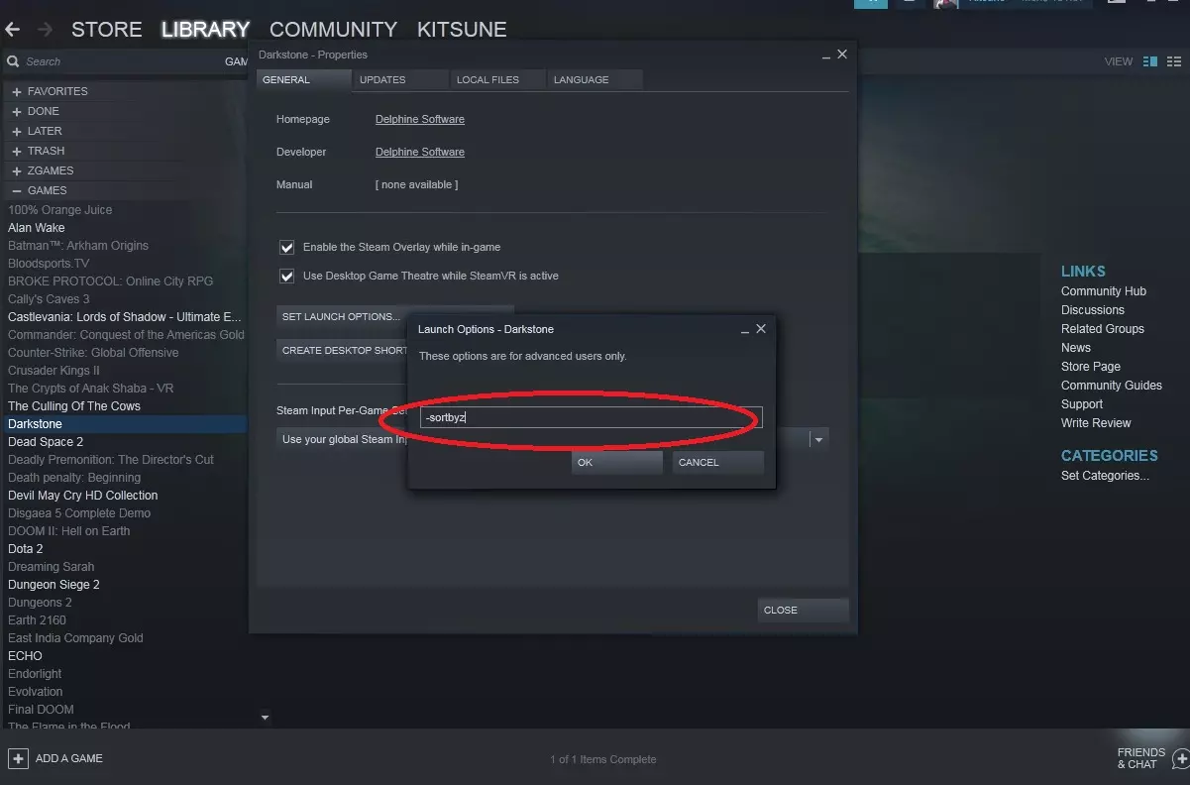Image resolution: width=1190 pixels, height=785 pixels.
Task: Click the Add a Game plus icon
Action: tap(18, 758)
